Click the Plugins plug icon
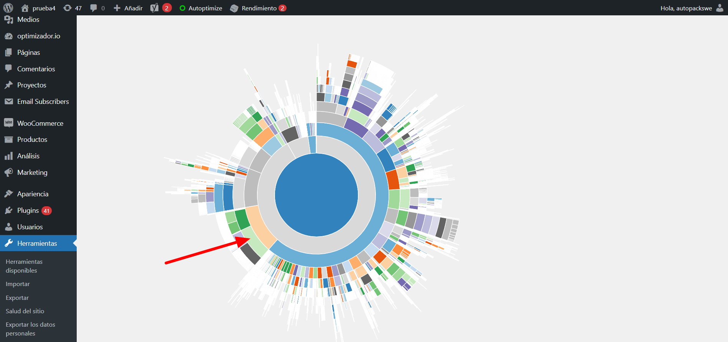Viewport: 728px width, 342px height. [x=8, y=210]
